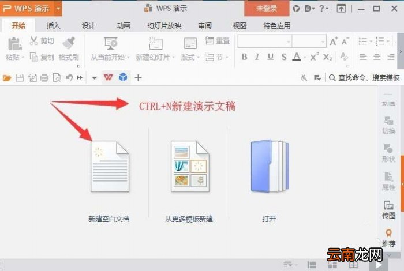
Task: Toggle text Shadow (S) formatting
Action: click(x=284, y=57)
